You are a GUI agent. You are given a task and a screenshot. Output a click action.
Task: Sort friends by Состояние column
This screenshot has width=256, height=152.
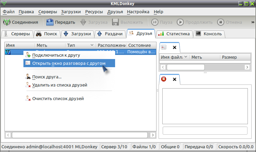[x=141, y=45]
